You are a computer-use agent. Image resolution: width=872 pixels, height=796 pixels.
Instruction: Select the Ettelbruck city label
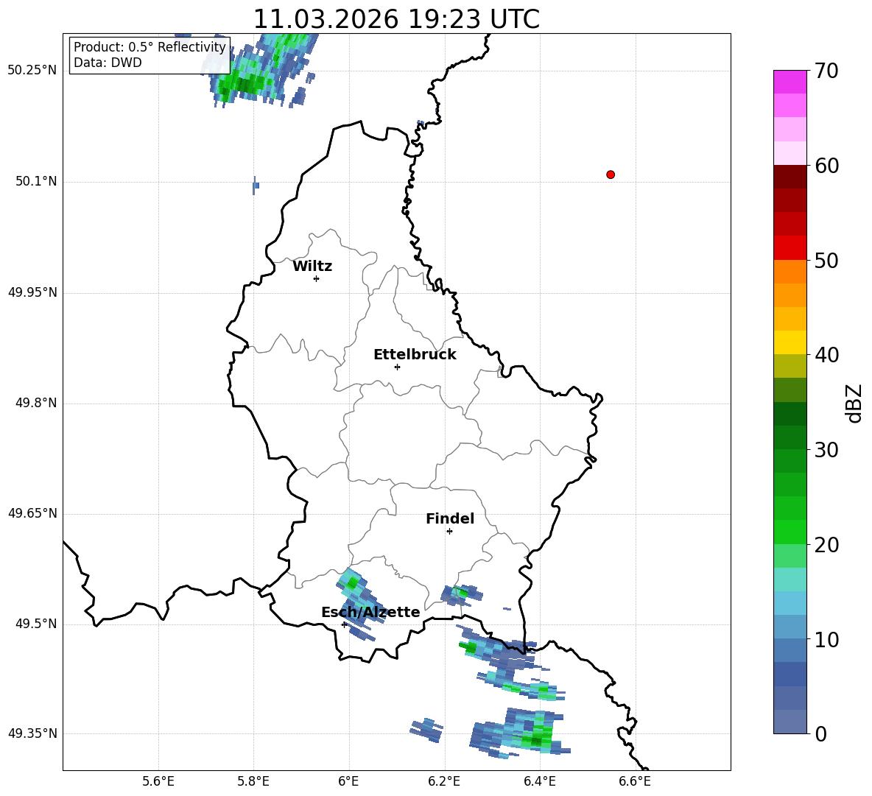(x=415, y=355)
